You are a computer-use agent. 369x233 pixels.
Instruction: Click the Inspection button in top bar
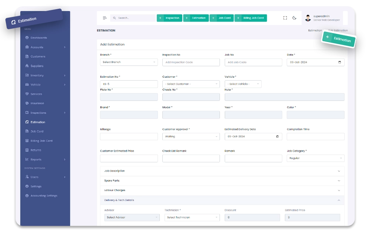[169, 18]
